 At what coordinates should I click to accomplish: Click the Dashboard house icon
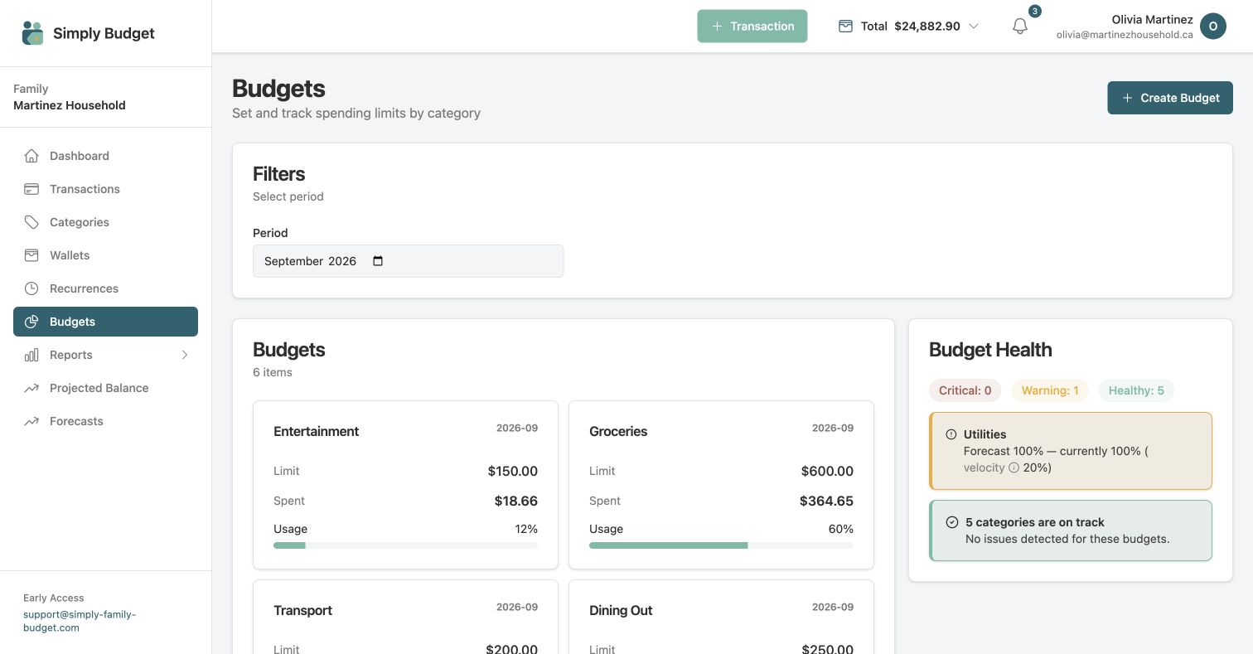(31, 156)
